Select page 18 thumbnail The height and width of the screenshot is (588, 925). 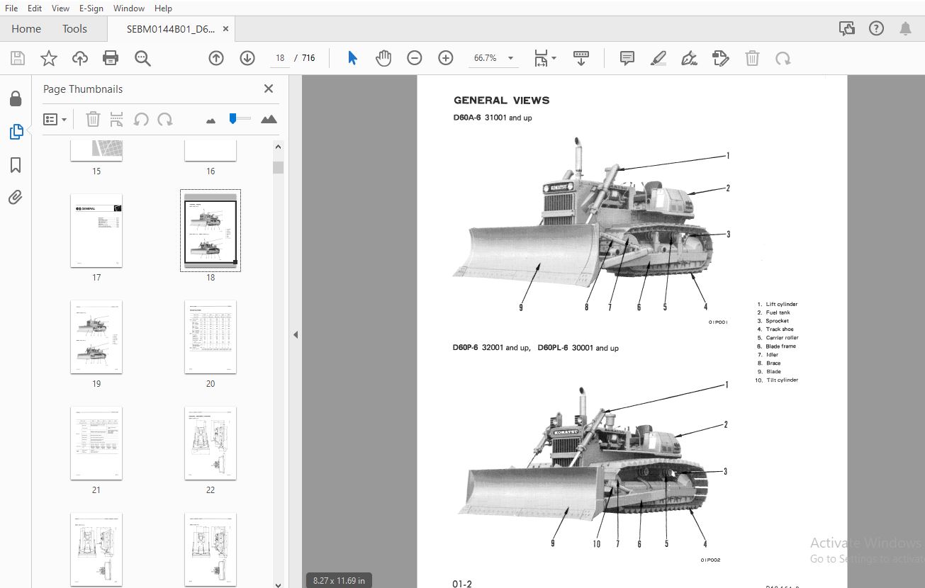click(x=211, y=231)
